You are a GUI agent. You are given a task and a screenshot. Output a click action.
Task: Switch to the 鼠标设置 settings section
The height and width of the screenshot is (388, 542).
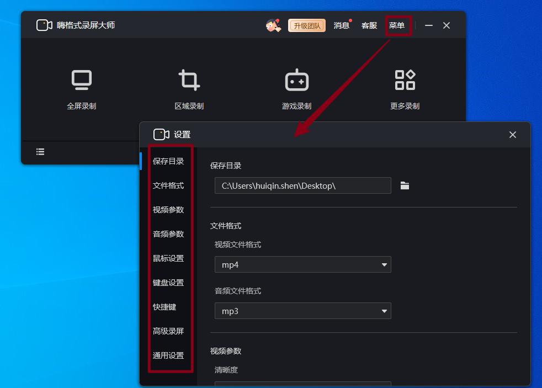click(x=167, y=258)
